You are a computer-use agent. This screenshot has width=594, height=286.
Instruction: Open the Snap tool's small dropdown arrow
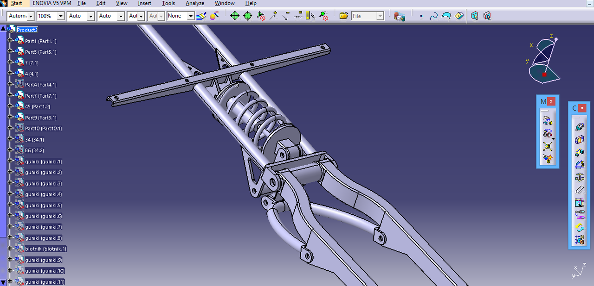point(553,138)
